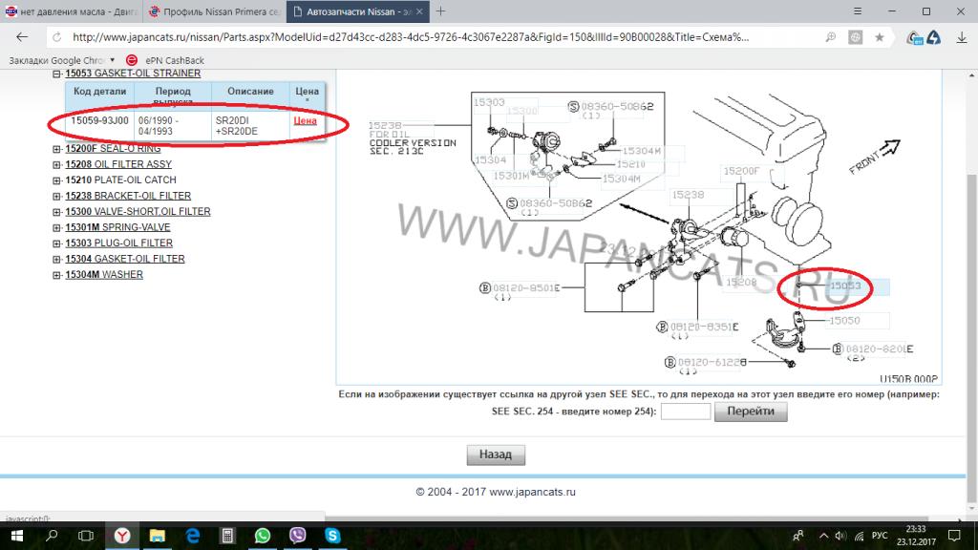978x550 pixels.
Task: Expand the 15210 PLATE-OIL CATCH node
Action: (56, 180)
